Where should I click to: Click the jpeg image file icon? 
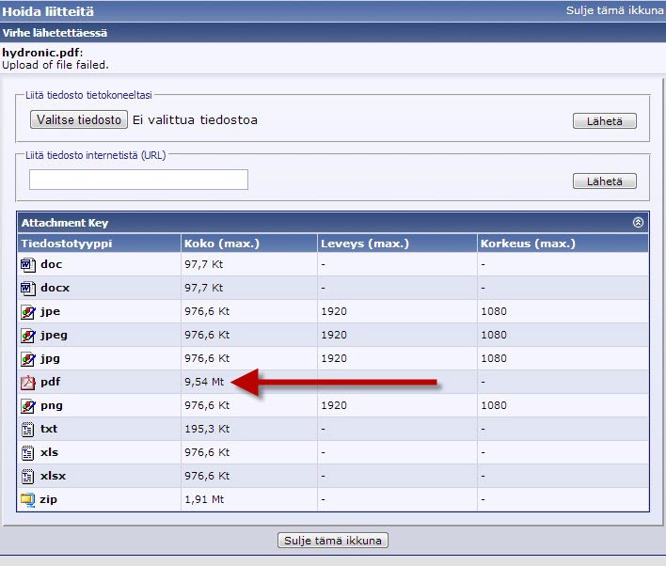pos(27,335)
